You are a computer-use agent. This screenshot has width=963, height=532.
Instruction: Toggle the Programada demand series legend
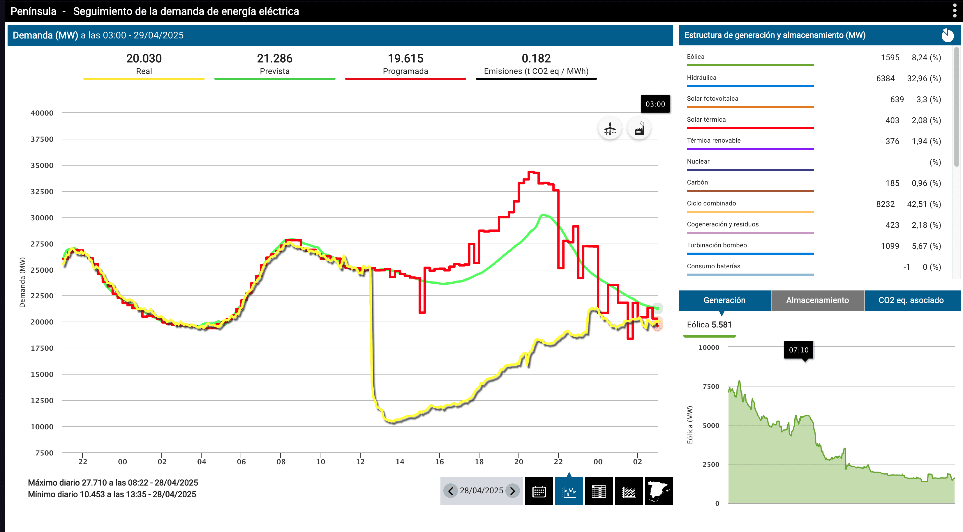(x=405, y=66)
